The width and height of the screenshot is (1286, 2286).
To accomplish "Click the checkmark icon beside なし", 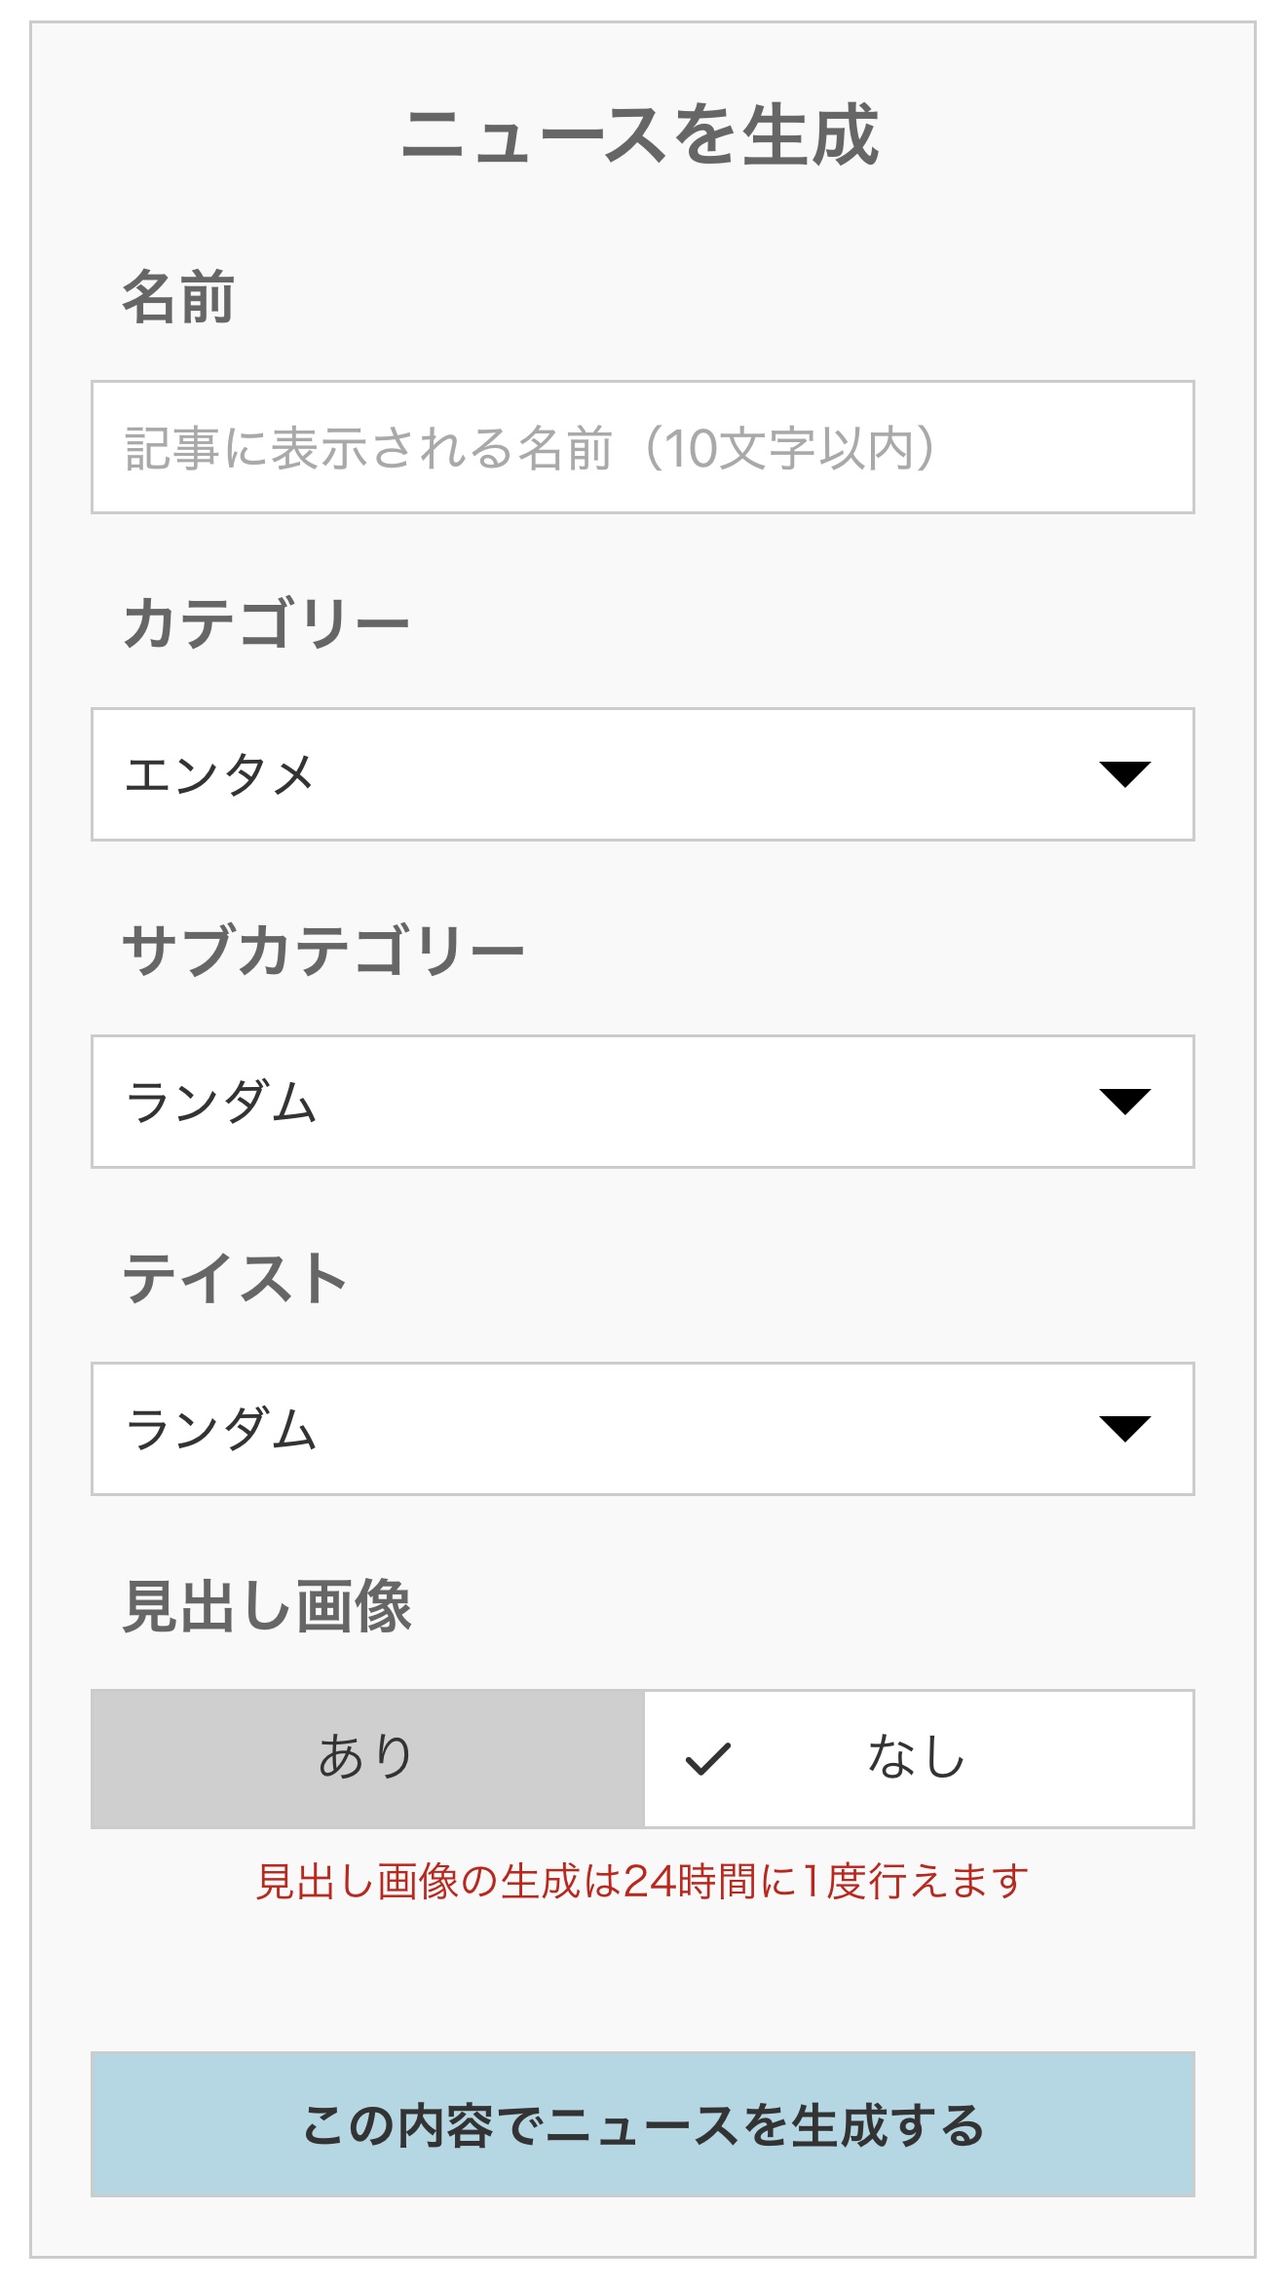I will 708,1758.
